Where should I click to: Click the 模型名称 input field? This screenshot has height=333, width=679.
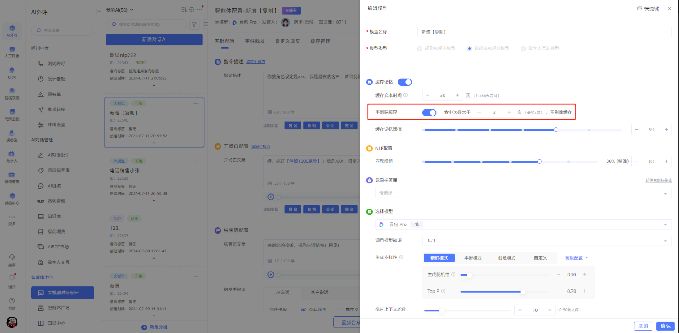[x=544, y=32]
